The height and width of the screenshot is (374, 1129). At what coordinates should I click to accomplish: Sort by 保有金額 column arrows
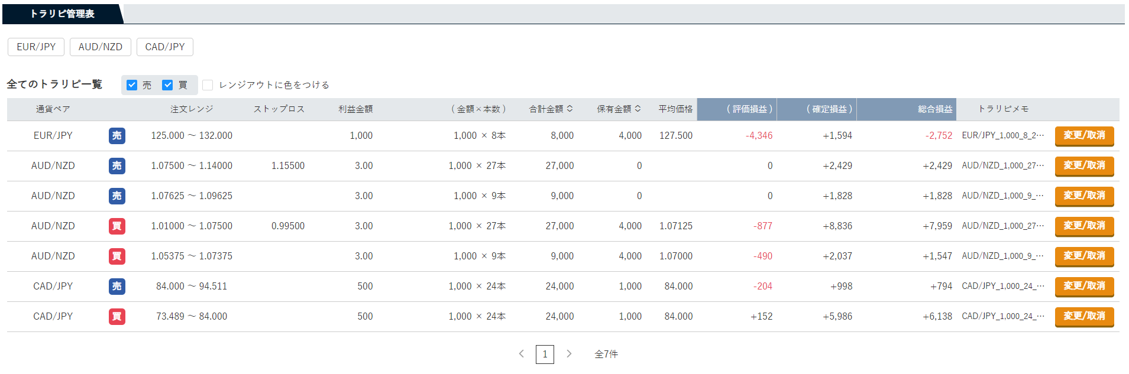(638, 109)
